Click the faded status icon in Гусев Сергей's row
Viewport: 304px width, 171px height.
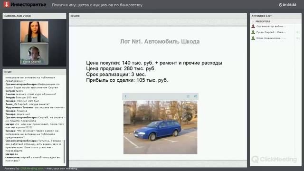pyautogui.click(x=298, y=32)
